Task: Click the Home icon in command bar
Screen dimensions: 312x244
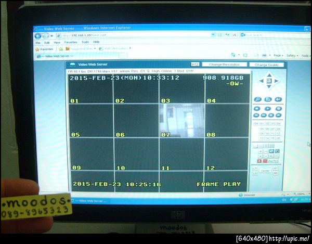Action: click(x=233, y=55)
